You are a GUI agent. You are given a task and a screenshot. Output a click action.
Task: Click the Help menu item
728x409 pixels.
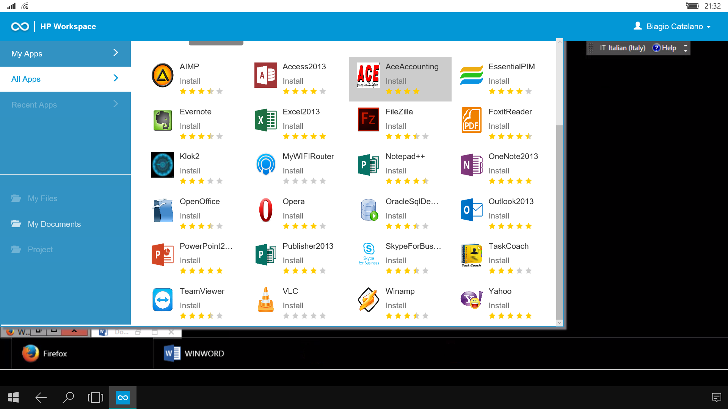pyautogui.click(x=669, y=48)
